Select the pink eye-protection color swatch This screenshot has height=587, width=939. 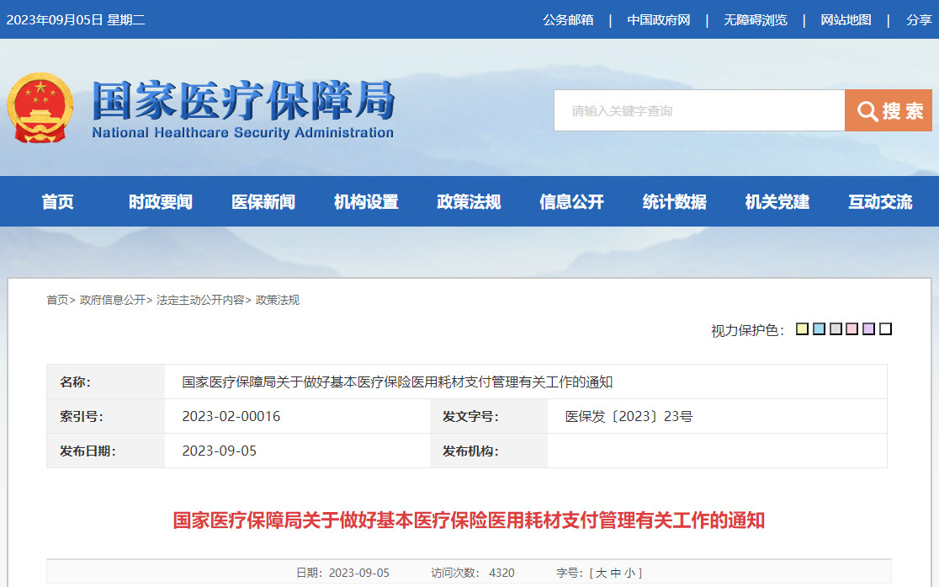coord(851,328)
